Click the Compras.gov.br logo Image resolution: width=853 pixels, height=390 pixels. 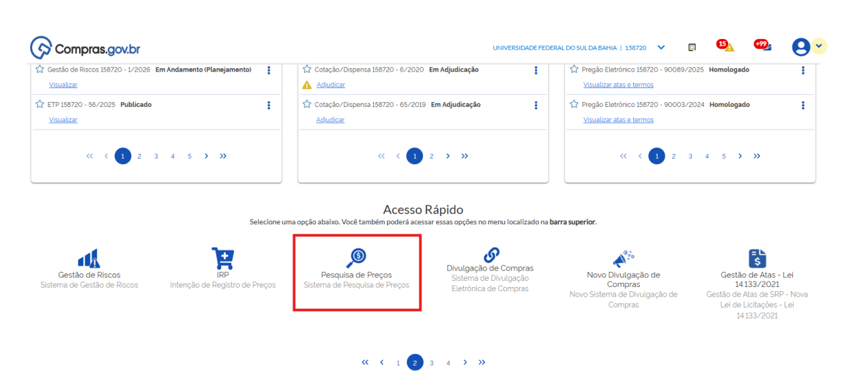(x=85, y=48)
